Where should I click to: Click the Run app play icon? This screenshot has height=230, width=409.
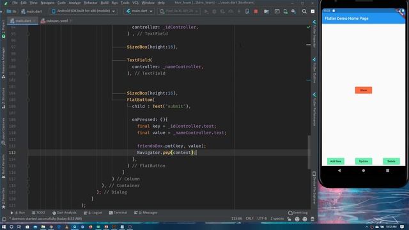[206, 11]
